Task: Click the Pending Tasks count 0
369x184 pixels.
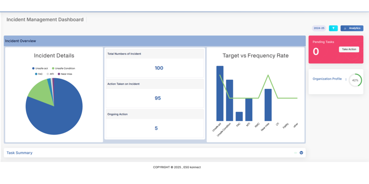Action: (316, 51)
